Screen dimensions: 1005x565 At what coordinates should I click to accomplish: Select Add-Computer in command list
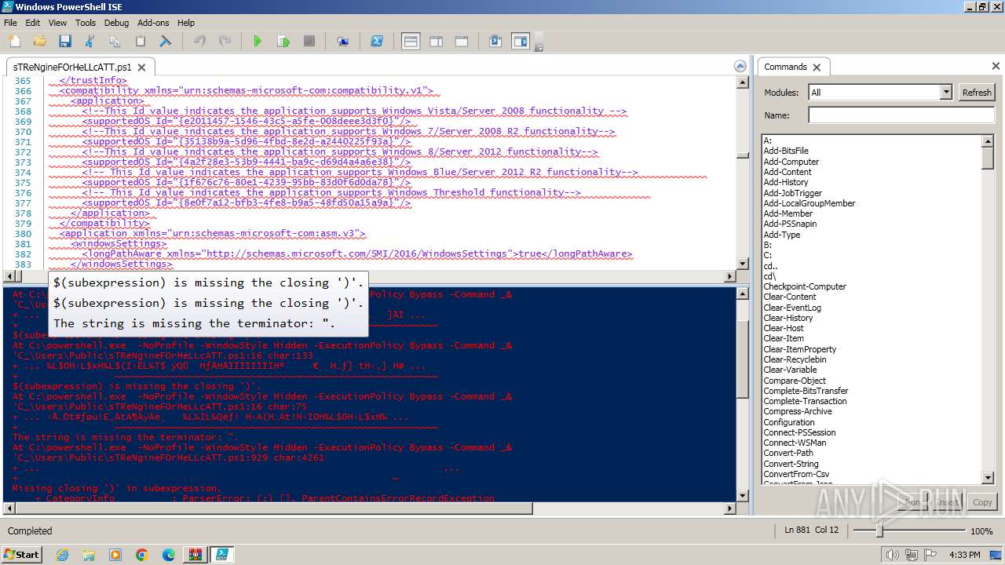(x=791, y=162)
